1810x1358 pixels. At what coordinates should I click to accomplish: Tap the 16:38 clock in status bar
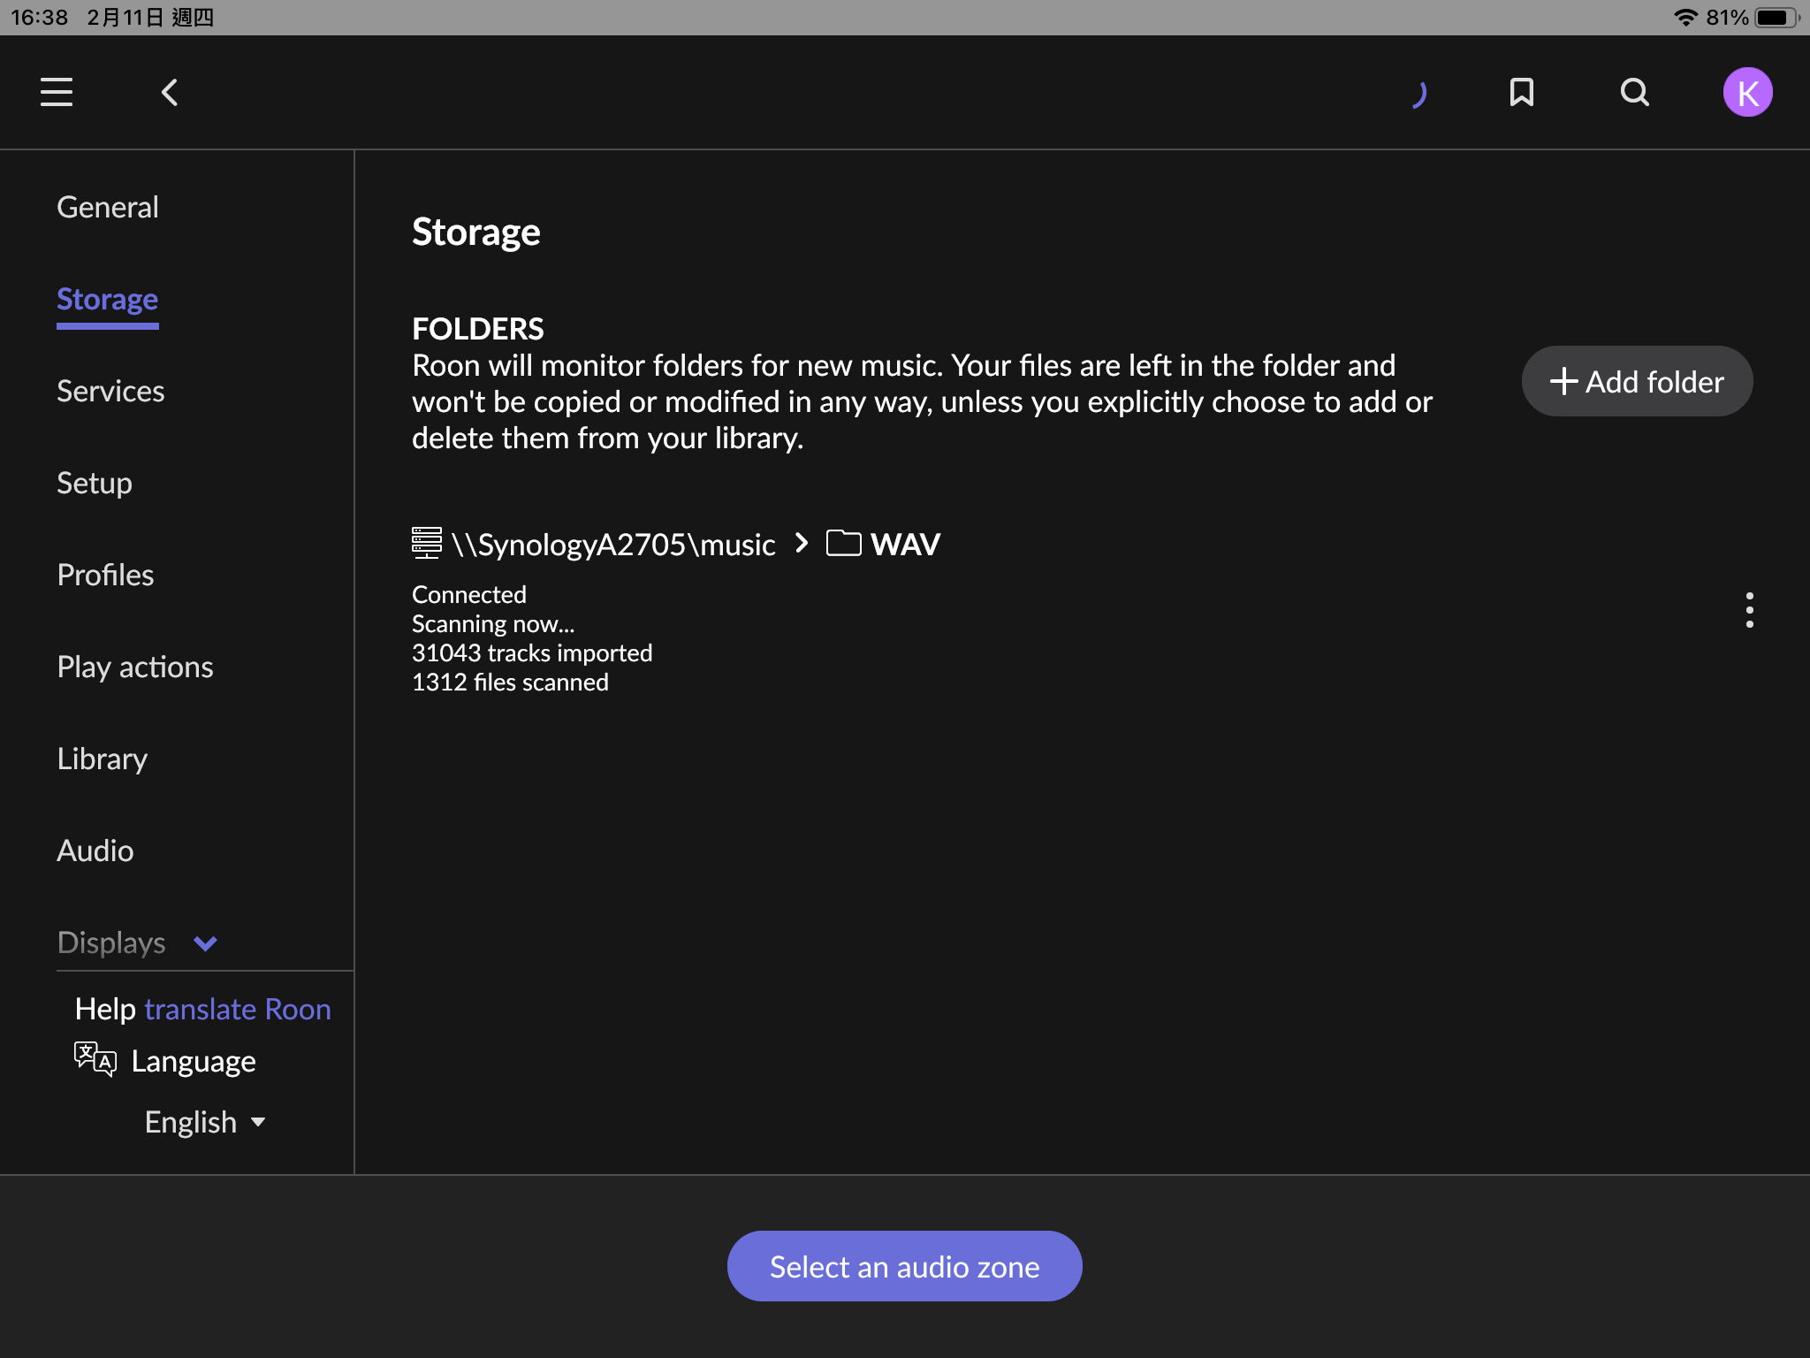pos(40,18)
